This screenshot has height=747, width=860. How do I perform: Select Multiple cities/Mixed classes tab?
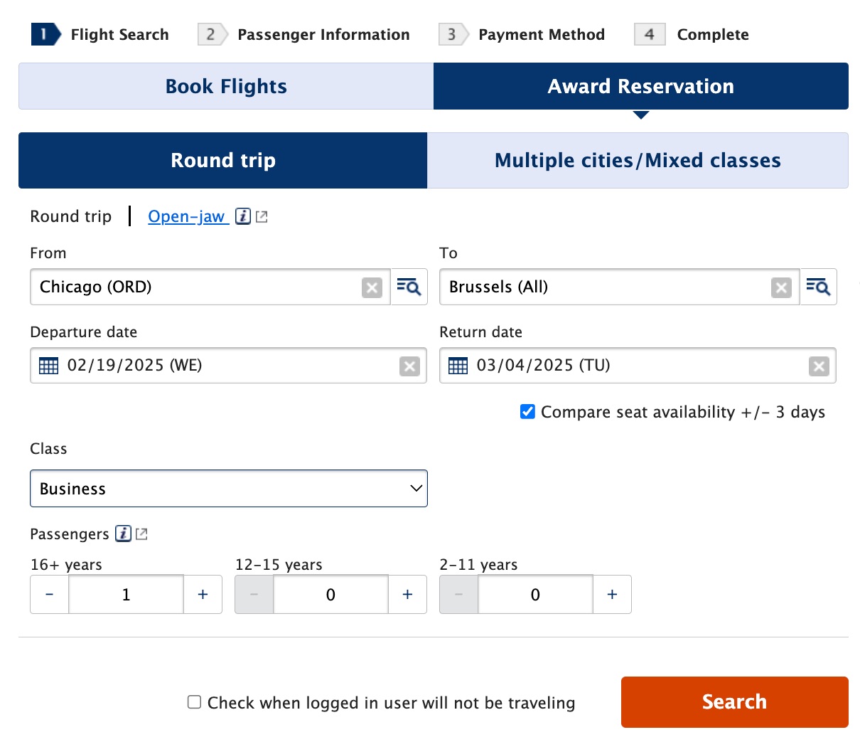[638, 160]
